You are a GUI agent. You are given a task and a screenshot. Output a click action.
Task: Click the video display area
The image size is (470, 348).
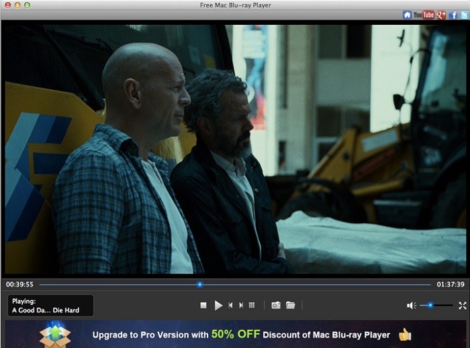click(x=235, y=149)
